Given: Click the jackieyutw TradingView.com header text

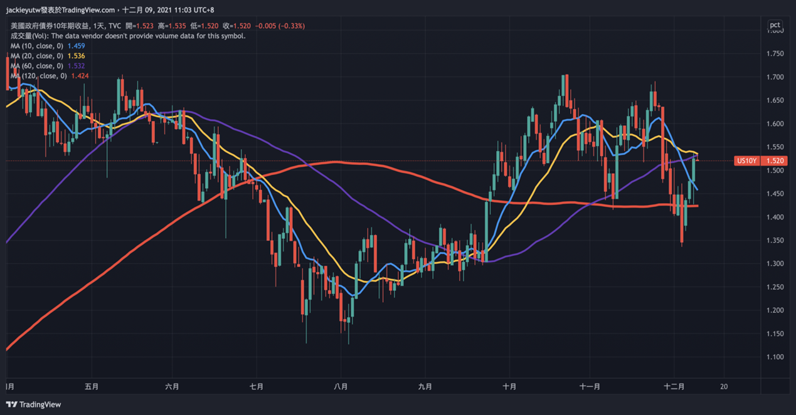Looking at the screenshot, I should [x=60, y=10].
